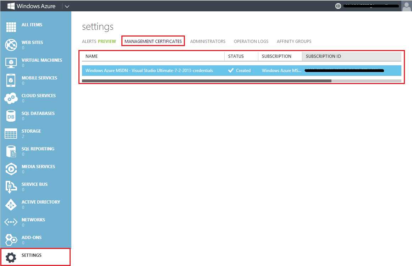Switch to the Administrators tab

(x=208, y=41)
